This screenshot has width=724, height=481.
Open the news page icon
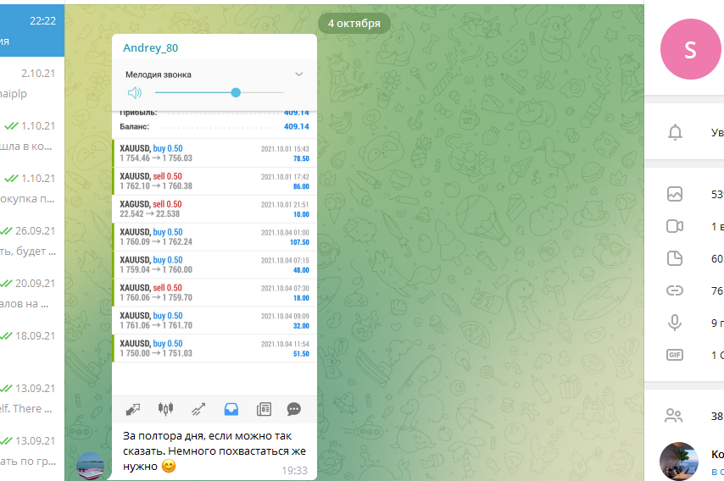264,409
